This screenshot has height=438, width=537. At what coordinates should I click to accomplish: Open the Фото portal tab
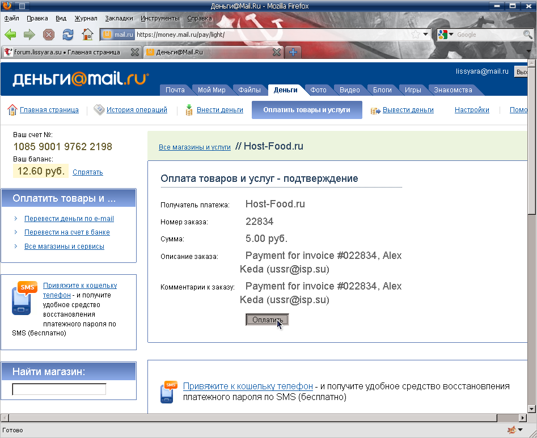tap(318, 90)
